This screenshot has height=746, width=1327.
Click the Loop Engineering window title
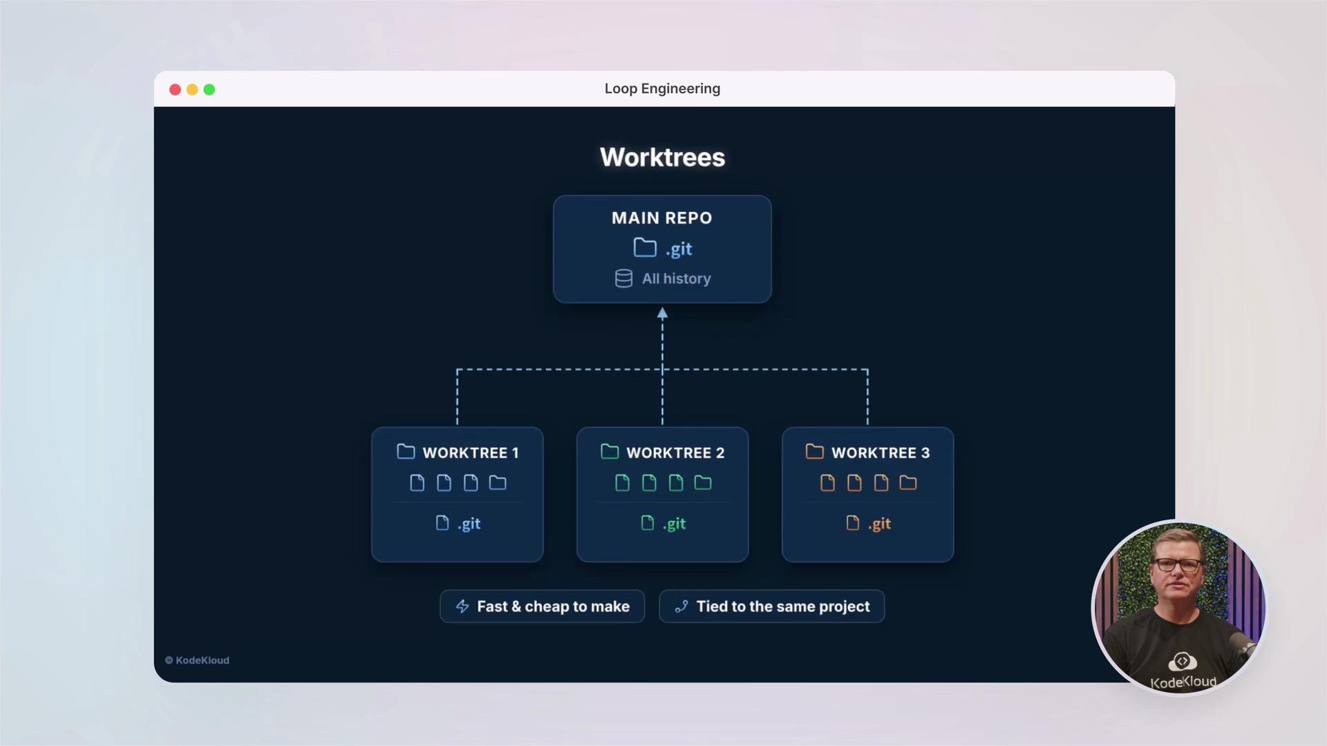point(662,88)
